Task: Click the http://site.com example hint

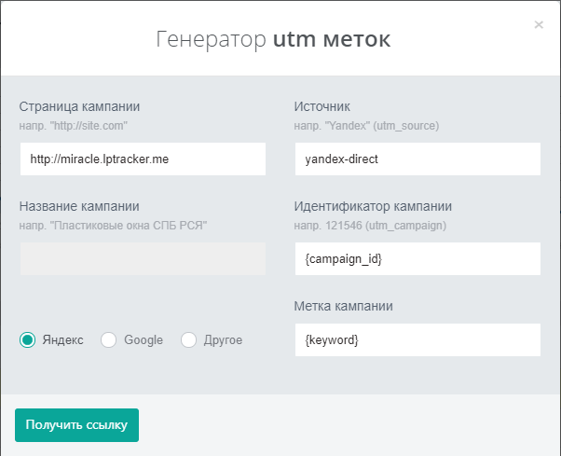Action: [73, 126]
